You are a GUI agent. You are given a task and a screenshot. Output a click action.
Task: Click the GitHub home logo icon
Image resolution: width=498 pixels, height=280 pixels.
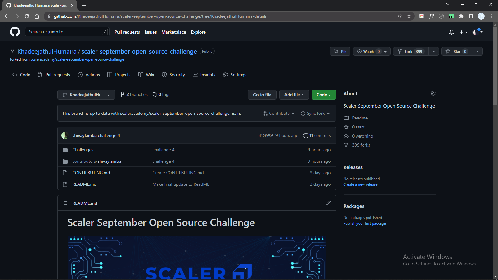pyautogui.click(x=15, y=31)
